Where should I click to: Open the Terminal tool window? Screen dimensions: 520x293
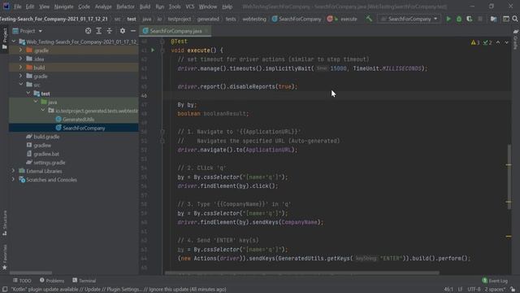(84, 281)
